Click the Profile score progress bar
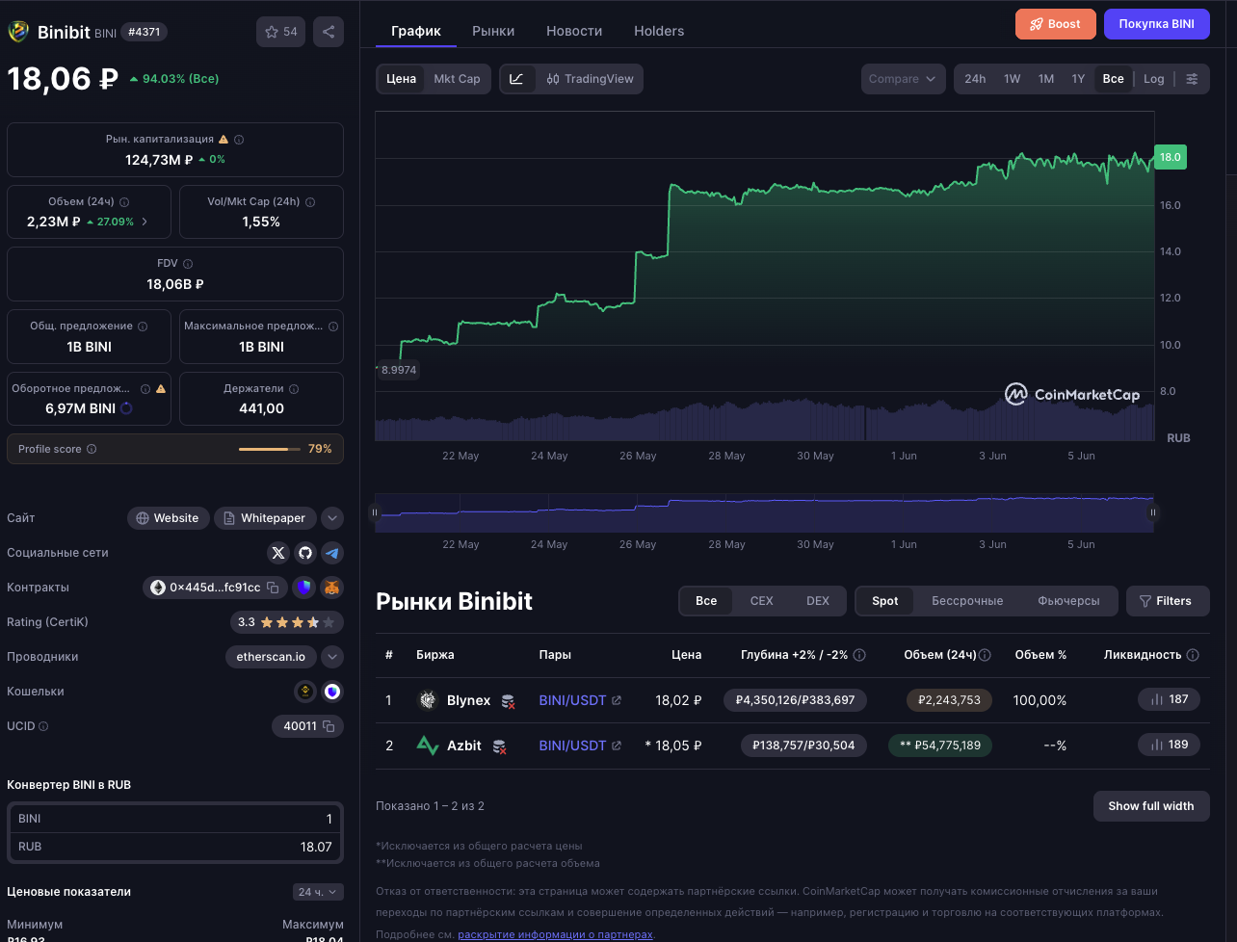Screen dimensions: 1237x942 tap(270, 449)
